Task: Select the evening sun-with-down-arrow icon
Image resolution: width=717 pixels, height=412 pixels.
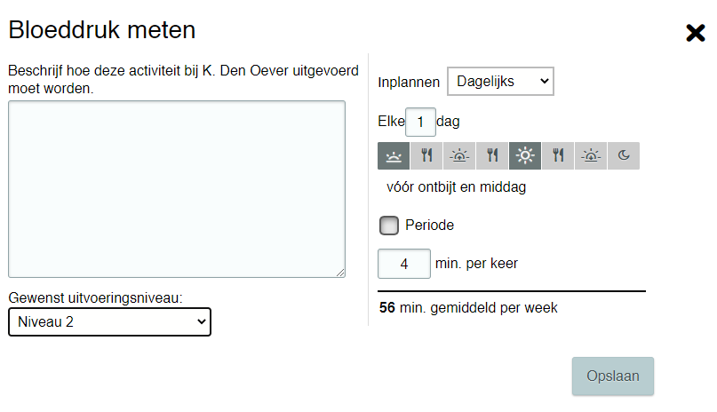Action: [591, 156]
